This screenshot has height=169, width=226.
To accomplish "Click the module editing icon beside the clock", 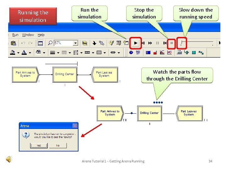I will point(119,43).
